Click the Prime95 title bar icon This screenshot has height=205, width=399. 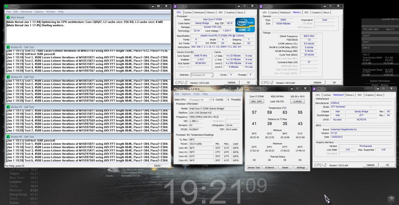click(x=7, y=6)
